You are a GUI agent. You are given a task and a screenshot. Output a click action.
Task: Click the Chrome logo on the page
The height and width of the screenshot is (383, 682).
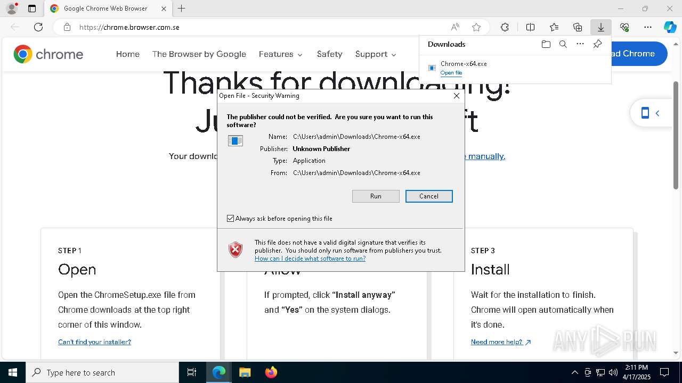[48, 54]
